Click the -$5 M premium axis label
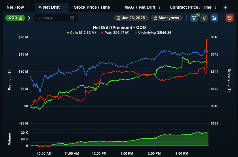The height and width of the screenshot is (157, 238). 24,124
